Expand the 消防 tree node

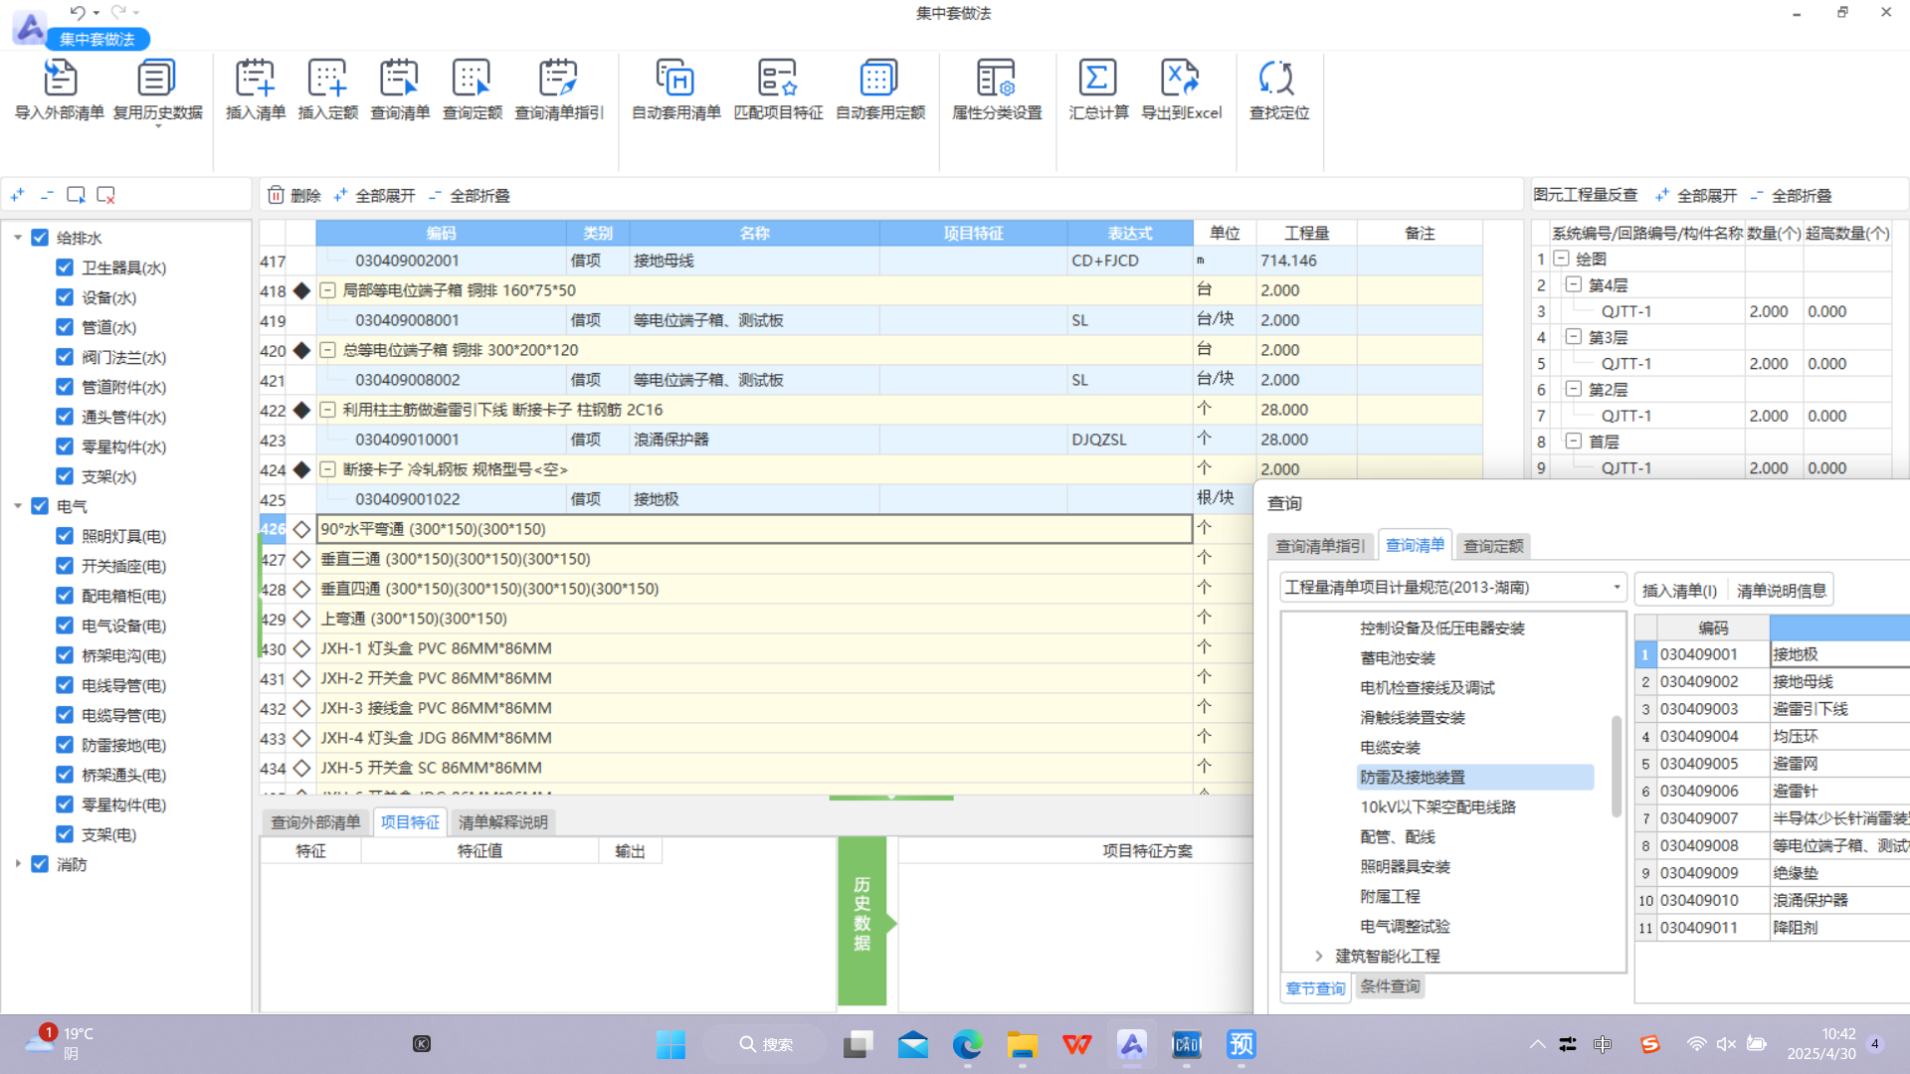pos(18,864)
